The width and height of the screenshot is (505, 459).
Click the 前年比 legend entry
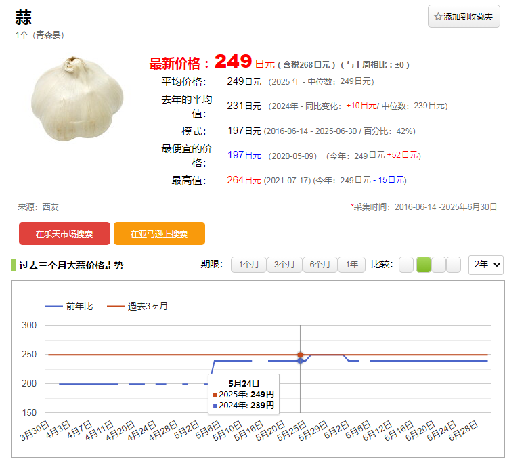pos(69,306)
